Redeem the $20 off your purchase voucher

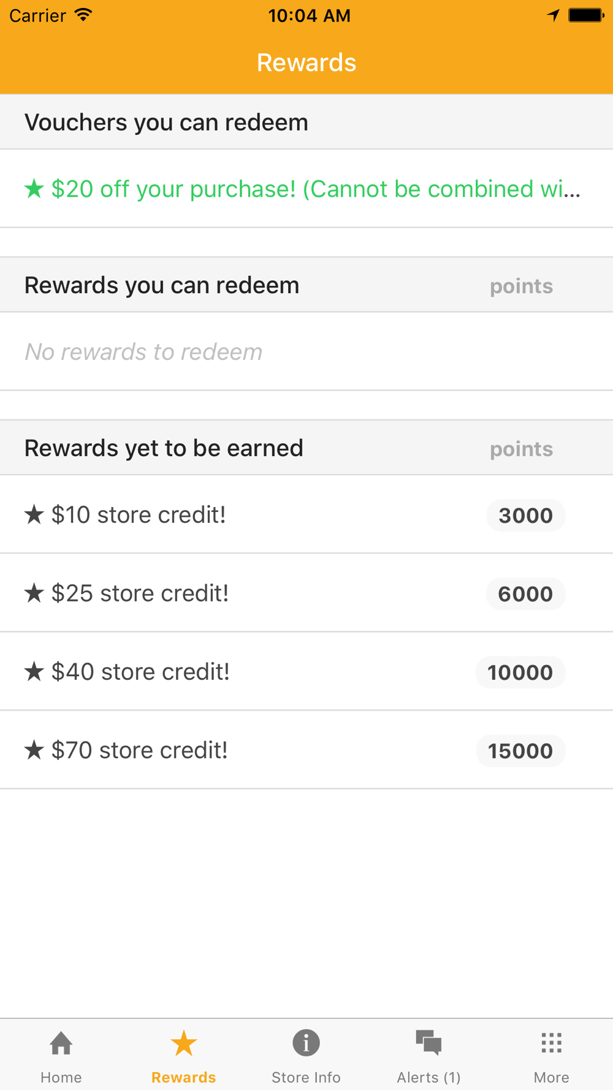tap(306, 189)
